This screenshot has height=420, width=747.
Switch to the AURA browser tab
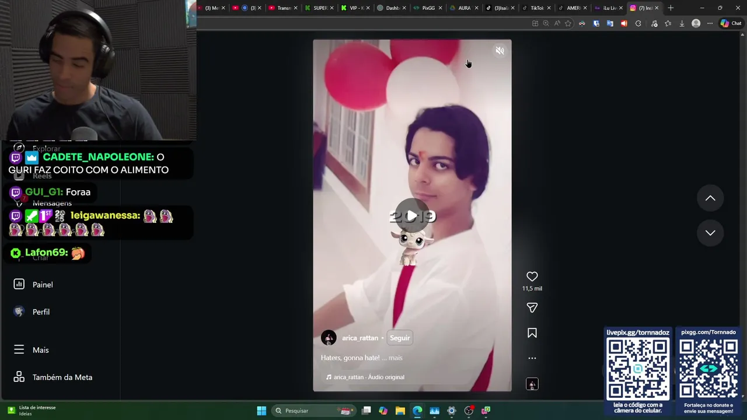[x=464, y=8]
